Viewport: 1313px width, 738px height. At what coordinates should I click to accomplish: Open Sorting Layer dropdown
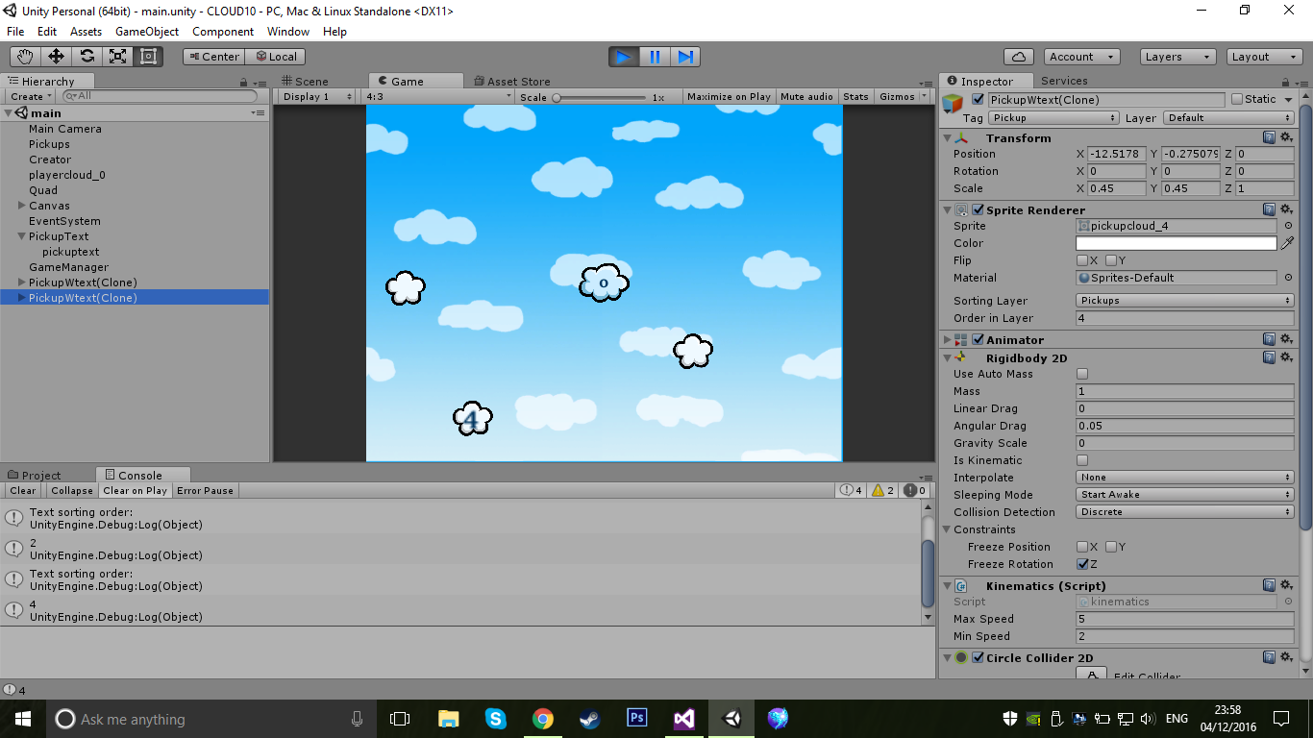(x=1185, y=301)
